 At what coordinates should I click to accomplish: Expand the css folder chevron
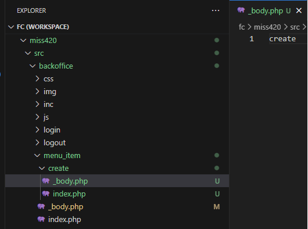37,79
